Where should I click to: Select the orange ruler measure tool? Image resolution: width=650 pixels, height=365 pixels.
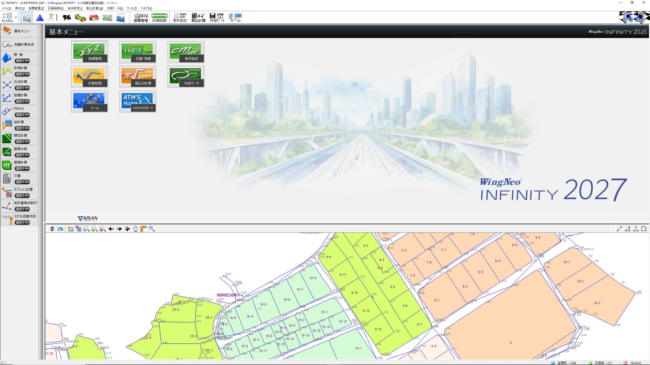(143, 229)
